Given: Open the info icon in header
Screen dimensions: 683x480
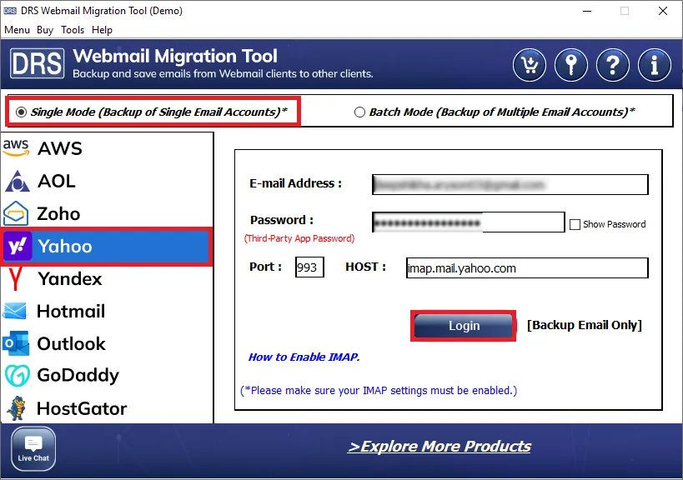Looking at the screenshot, I should pyautogui.click(x=655, y=65).
